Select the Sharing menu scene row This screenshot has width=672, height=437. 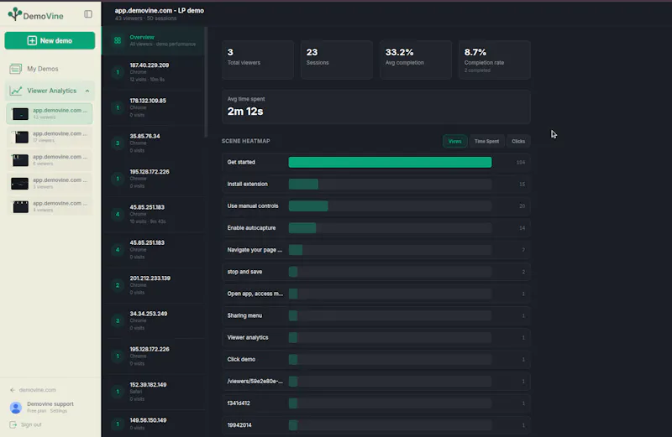tap(376, 315)
